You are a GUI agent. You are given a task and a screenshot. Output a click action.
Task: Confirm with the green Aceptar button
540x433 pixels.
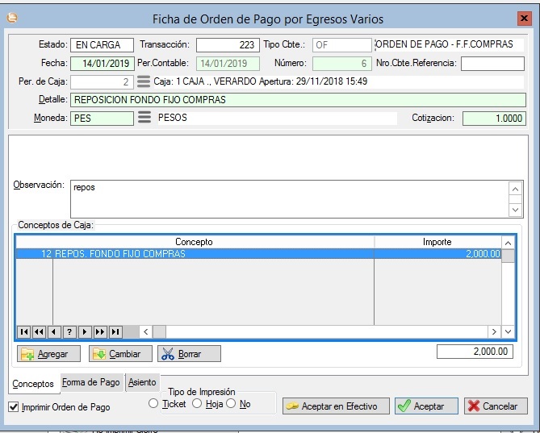click(426, 406)
